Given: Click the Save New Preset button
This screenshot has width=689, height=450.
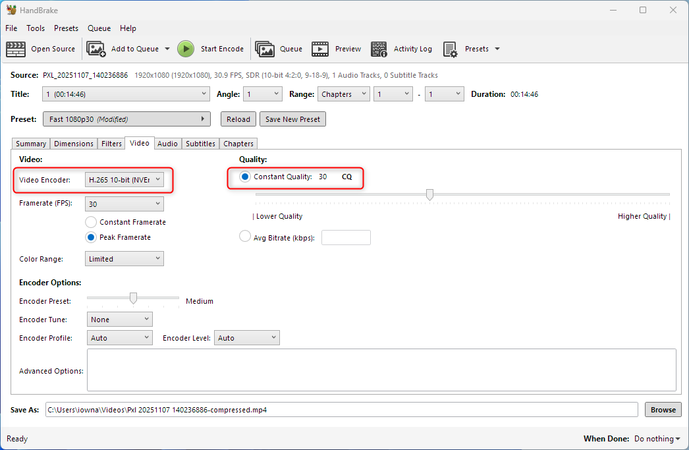Looking at the screenshot, I should click(292, 119).
